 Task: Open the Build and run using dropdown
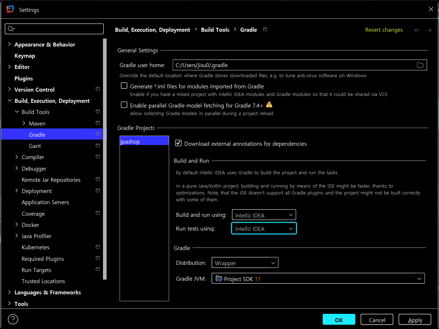click(x=264, y=215)
